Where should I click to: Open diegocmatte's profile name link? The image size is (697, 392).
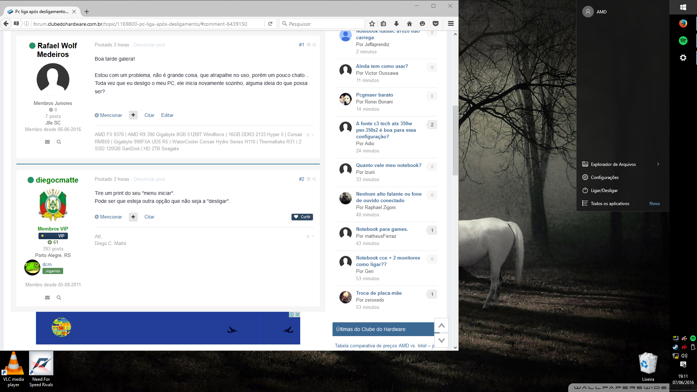(57, 180)
